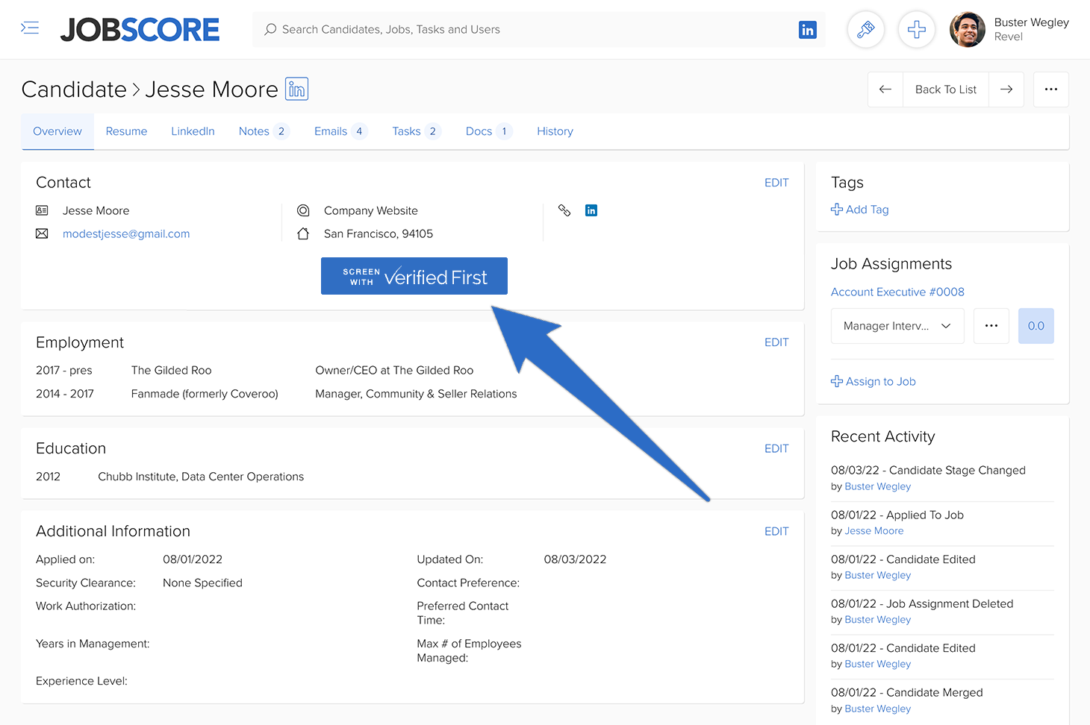Image resolution: width=1090 pixels, height=725 pixels.
Task: Click the JobScore logo
Action: point(140,30)
